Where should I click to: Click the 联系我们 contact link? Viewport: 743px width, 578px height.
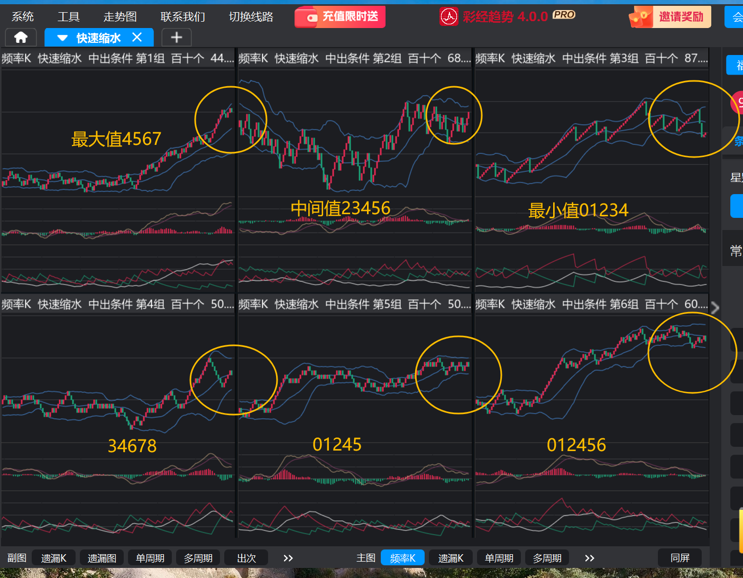182,17
